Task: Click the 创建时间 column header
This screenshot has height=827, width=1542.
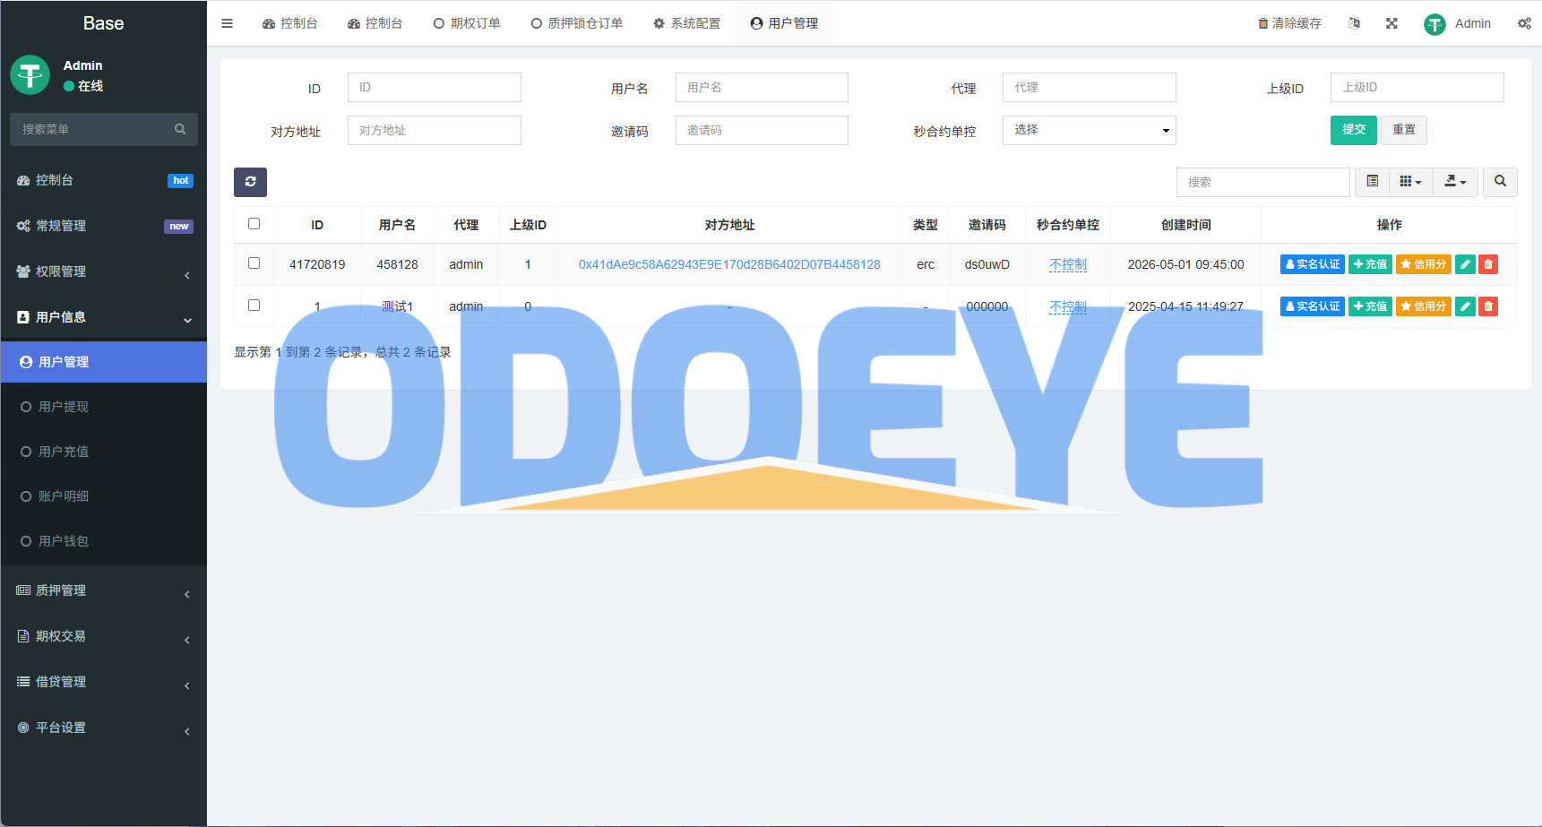Action: point(1185,225)
